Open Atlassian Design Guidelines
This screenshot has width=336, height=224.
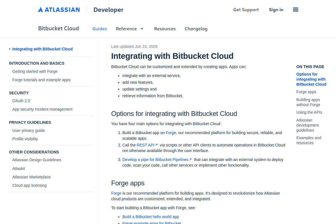click(x=37, y=160)
